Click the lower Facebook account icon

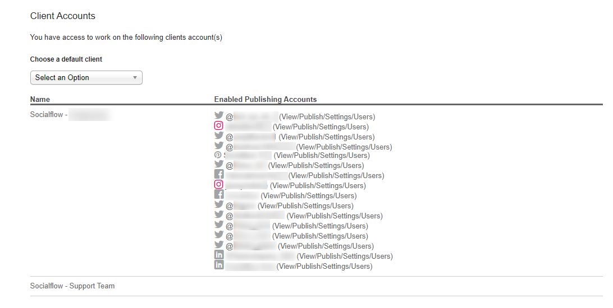tap(219, 194)
